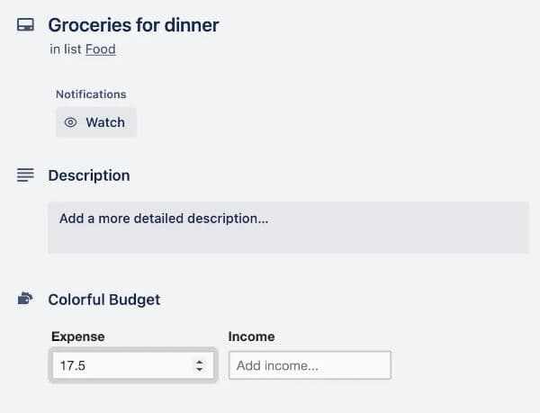Decrease Expense with the stepper down arrow
540x413 pixels.
199,370
